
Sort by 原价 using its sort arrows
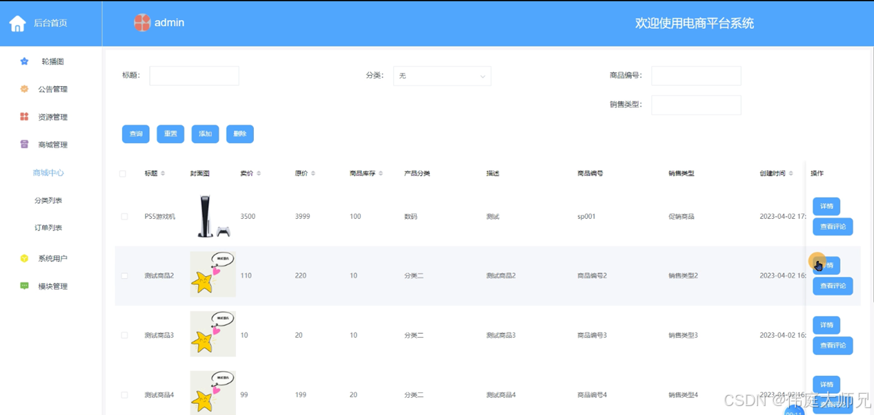tap(312, 173)
